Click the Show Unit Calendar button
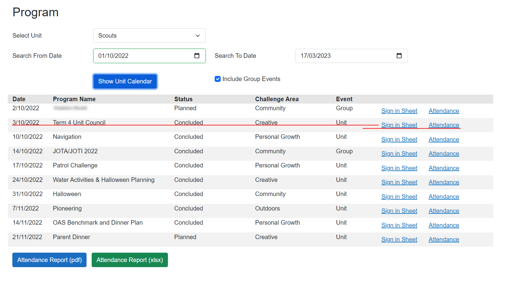This screenshot has width=508, height=287. [x=125, y=81]
